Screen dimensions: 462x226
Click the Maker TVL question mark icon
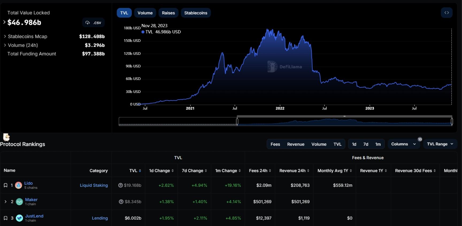pos(121,202)
